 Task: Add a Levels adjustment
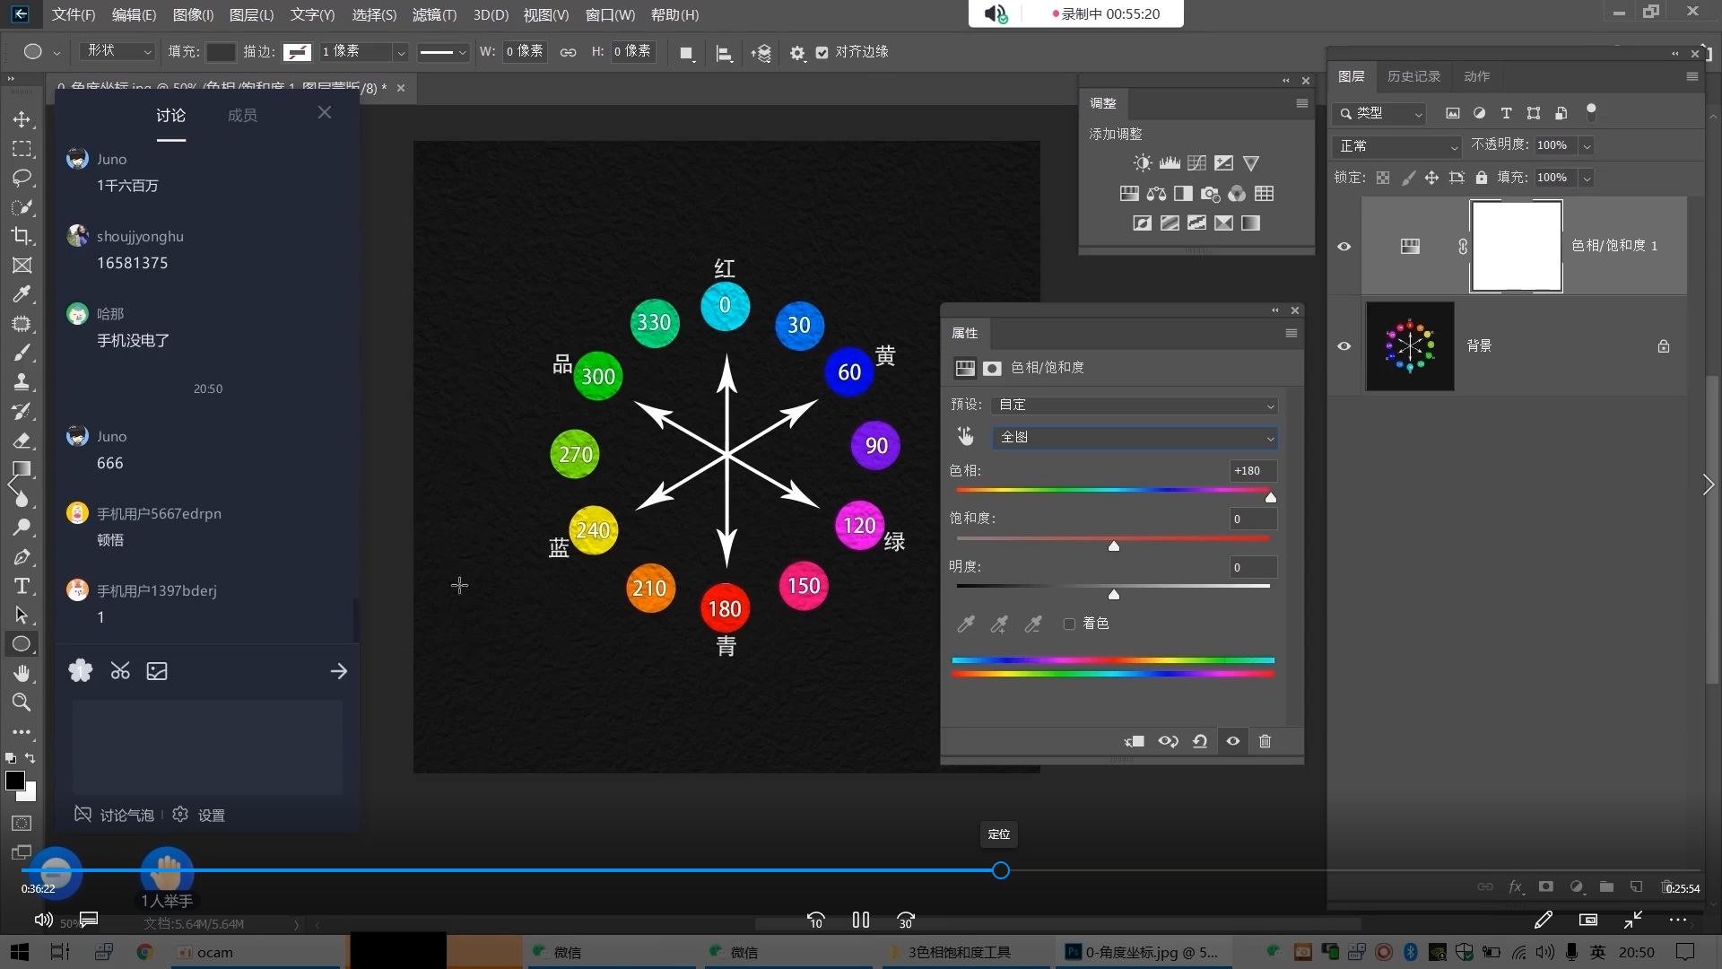(x=1170, y=163)
